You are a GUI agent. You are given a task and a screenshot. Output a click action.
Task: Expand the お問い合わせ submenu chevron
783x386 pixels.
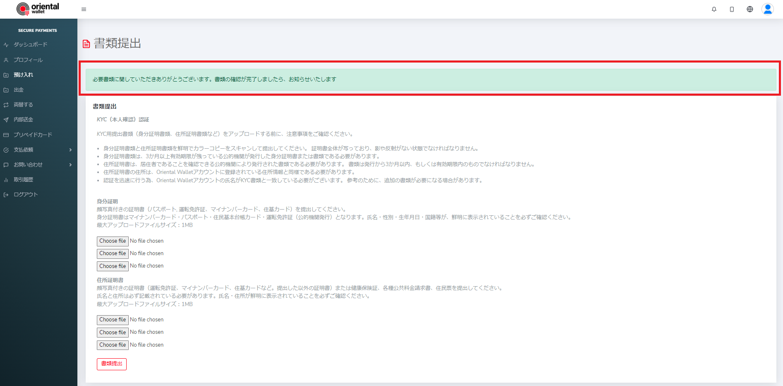point(71,165)
